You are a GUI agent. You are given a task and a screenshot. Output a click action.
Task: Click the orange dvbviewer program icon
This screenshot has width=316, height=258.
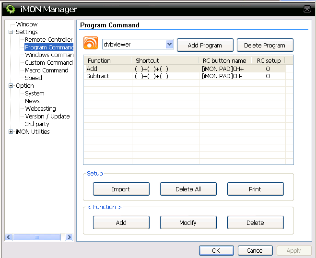(91, 43)
